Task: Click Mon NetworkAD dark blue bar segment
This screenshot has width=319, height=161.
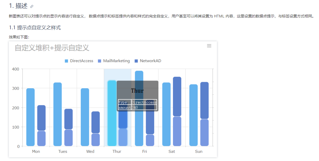Action: tap(42, 118)
